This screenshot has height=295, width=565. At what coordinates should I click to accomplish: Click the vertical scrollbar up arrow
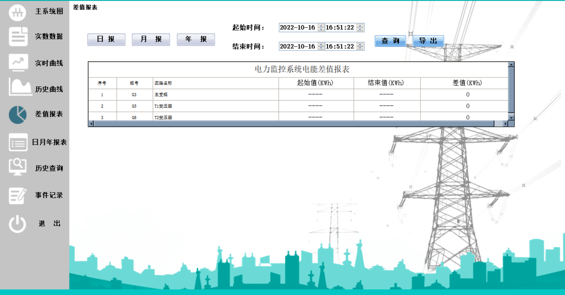[x=511, y=65]
